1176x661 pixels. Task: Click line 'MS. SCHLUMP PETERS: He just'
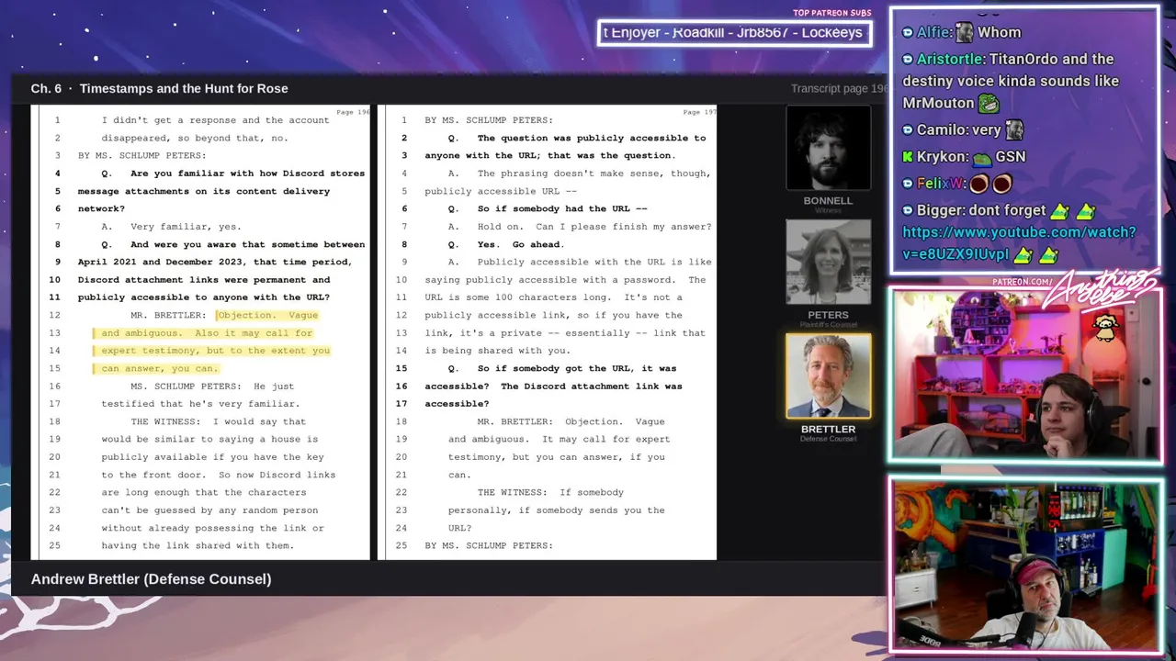point(212,386)
